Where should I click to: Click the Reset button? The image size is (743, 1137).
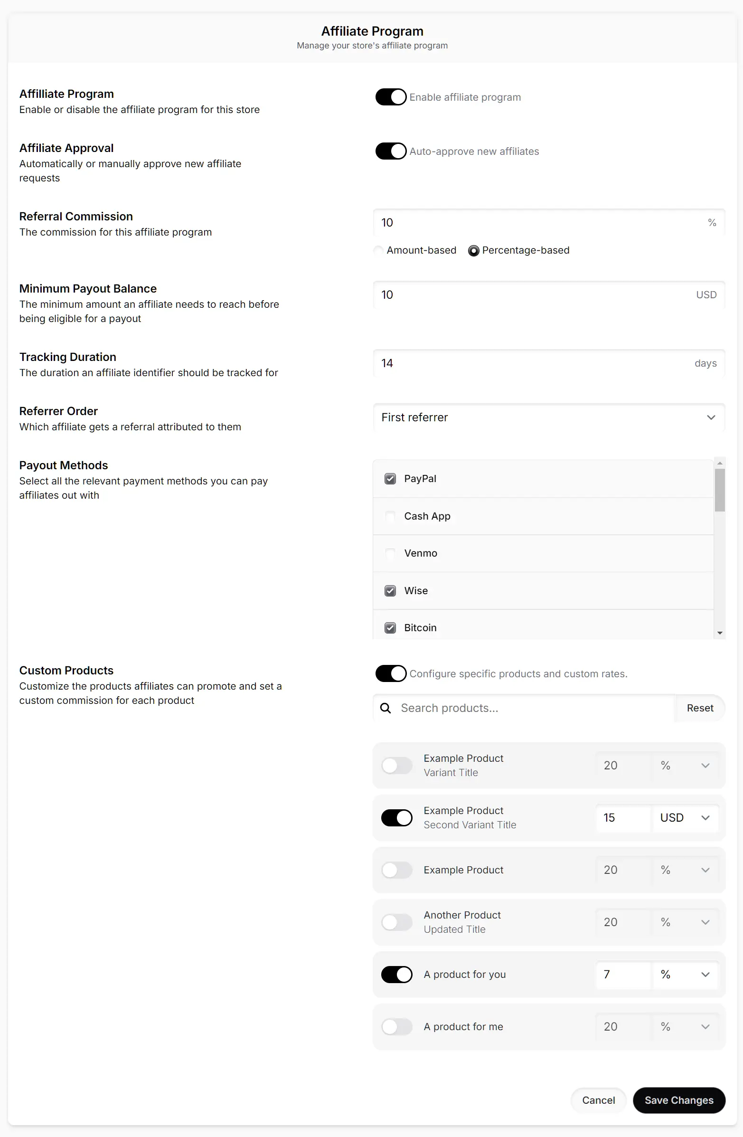[x=699, y=708]
